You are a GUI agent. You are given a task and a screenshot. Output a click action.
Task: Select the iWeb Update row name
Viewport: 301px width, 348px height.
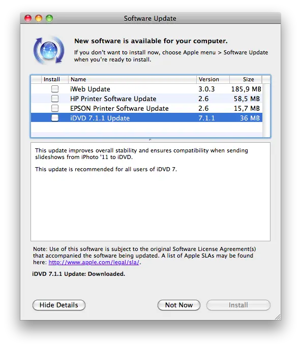pos(90,89)
